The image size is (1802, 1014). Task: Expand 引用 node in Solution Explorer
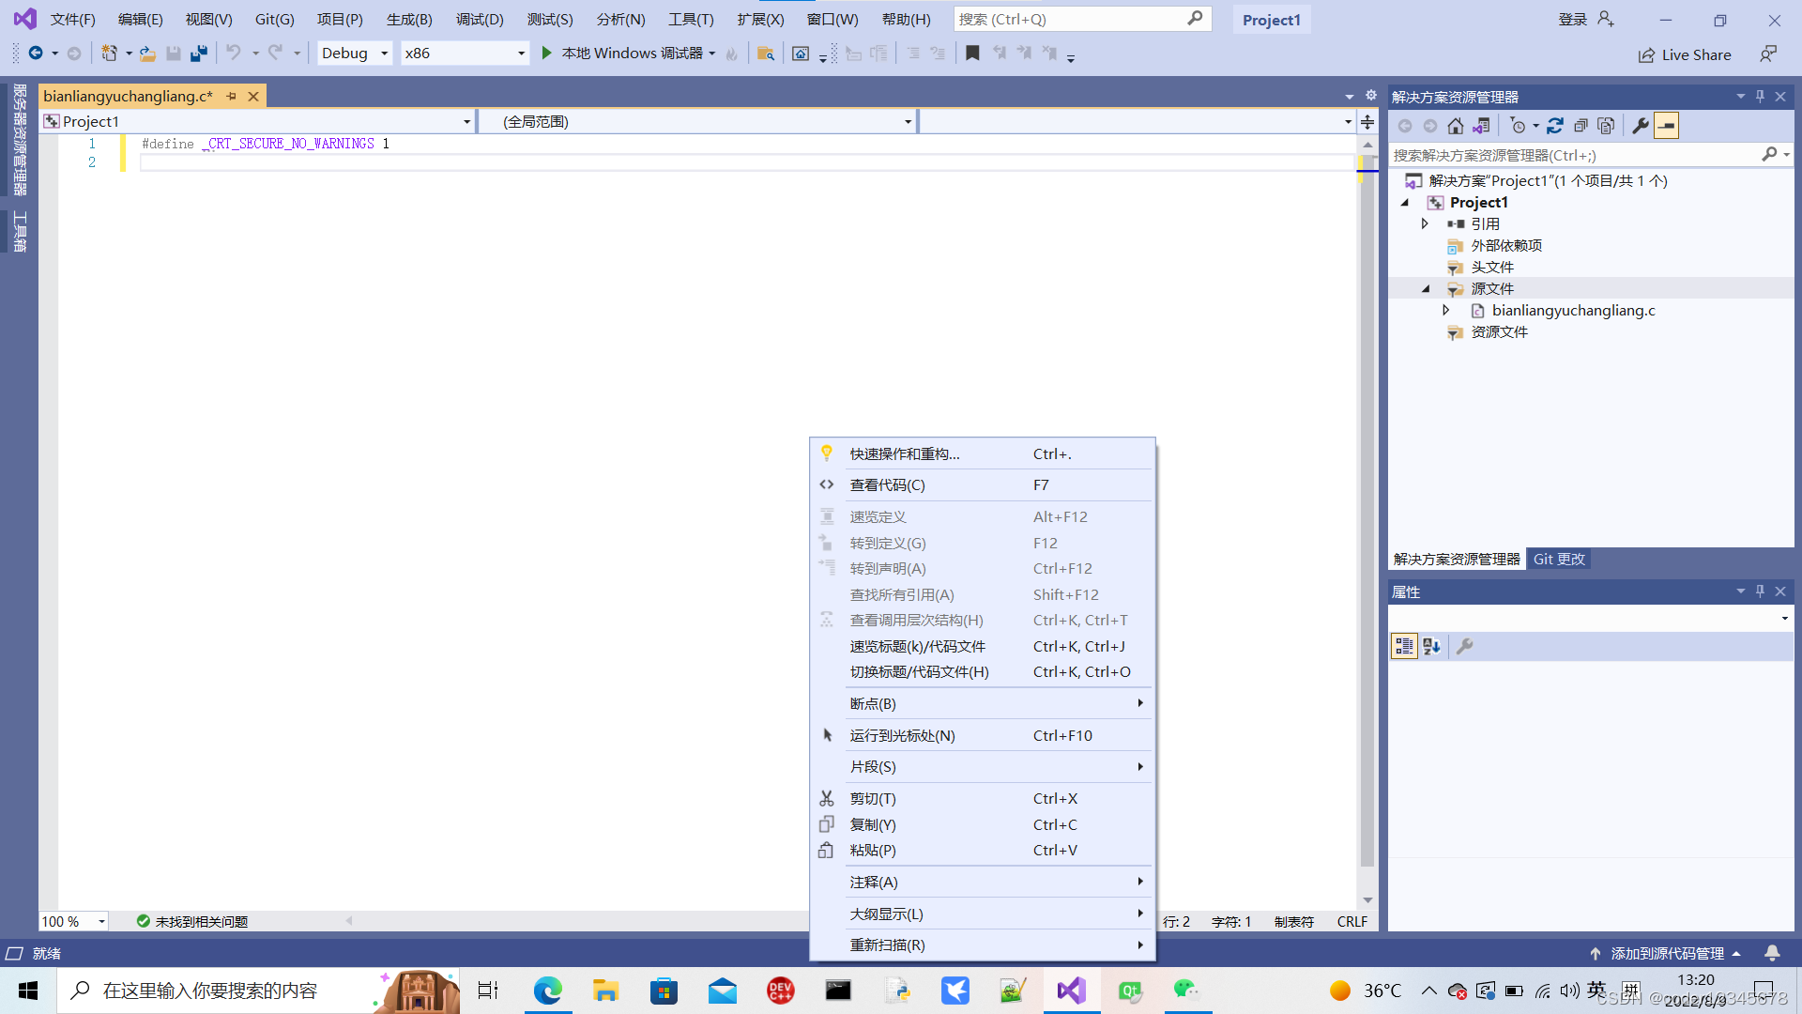click(x=1425, y=223)
